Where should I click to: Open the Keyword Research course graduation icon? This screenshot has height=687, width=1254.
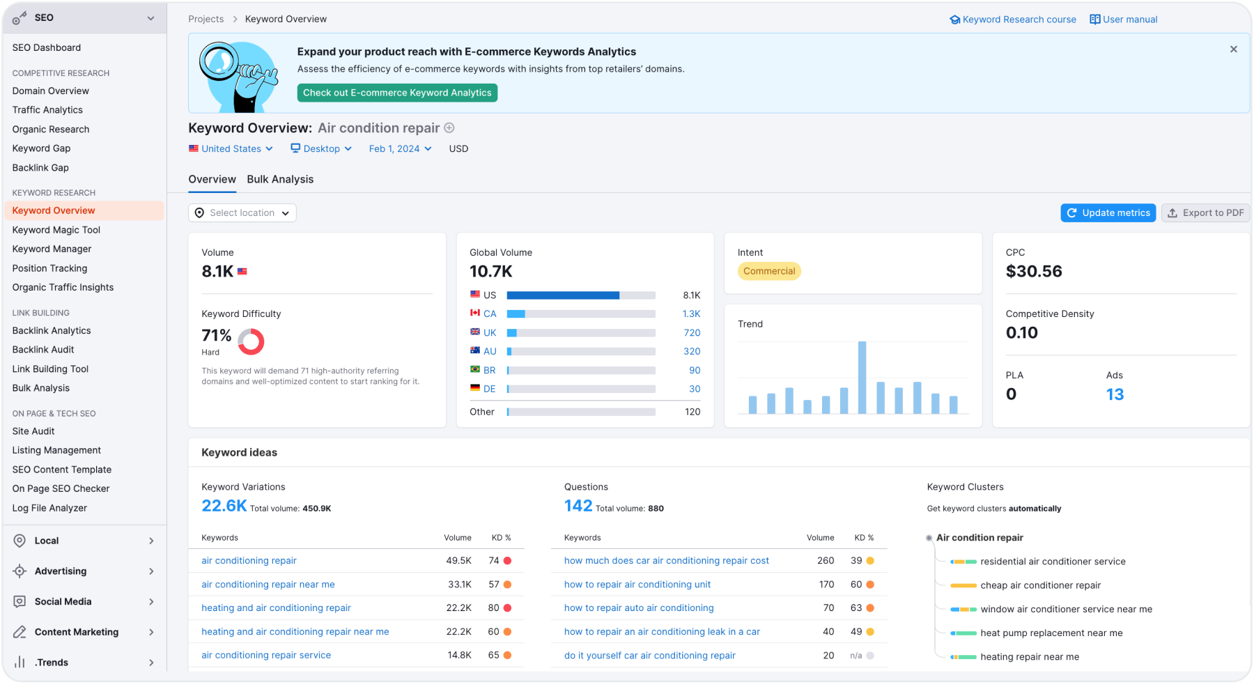click(954, 20)
